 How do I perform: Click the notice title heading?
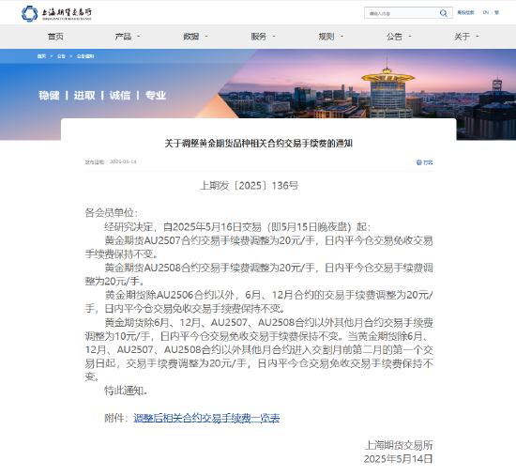[x=258, y=144]
